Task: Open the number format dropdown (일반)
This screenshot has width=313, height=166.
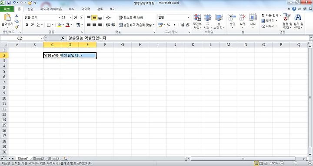Action: (188, 17)
